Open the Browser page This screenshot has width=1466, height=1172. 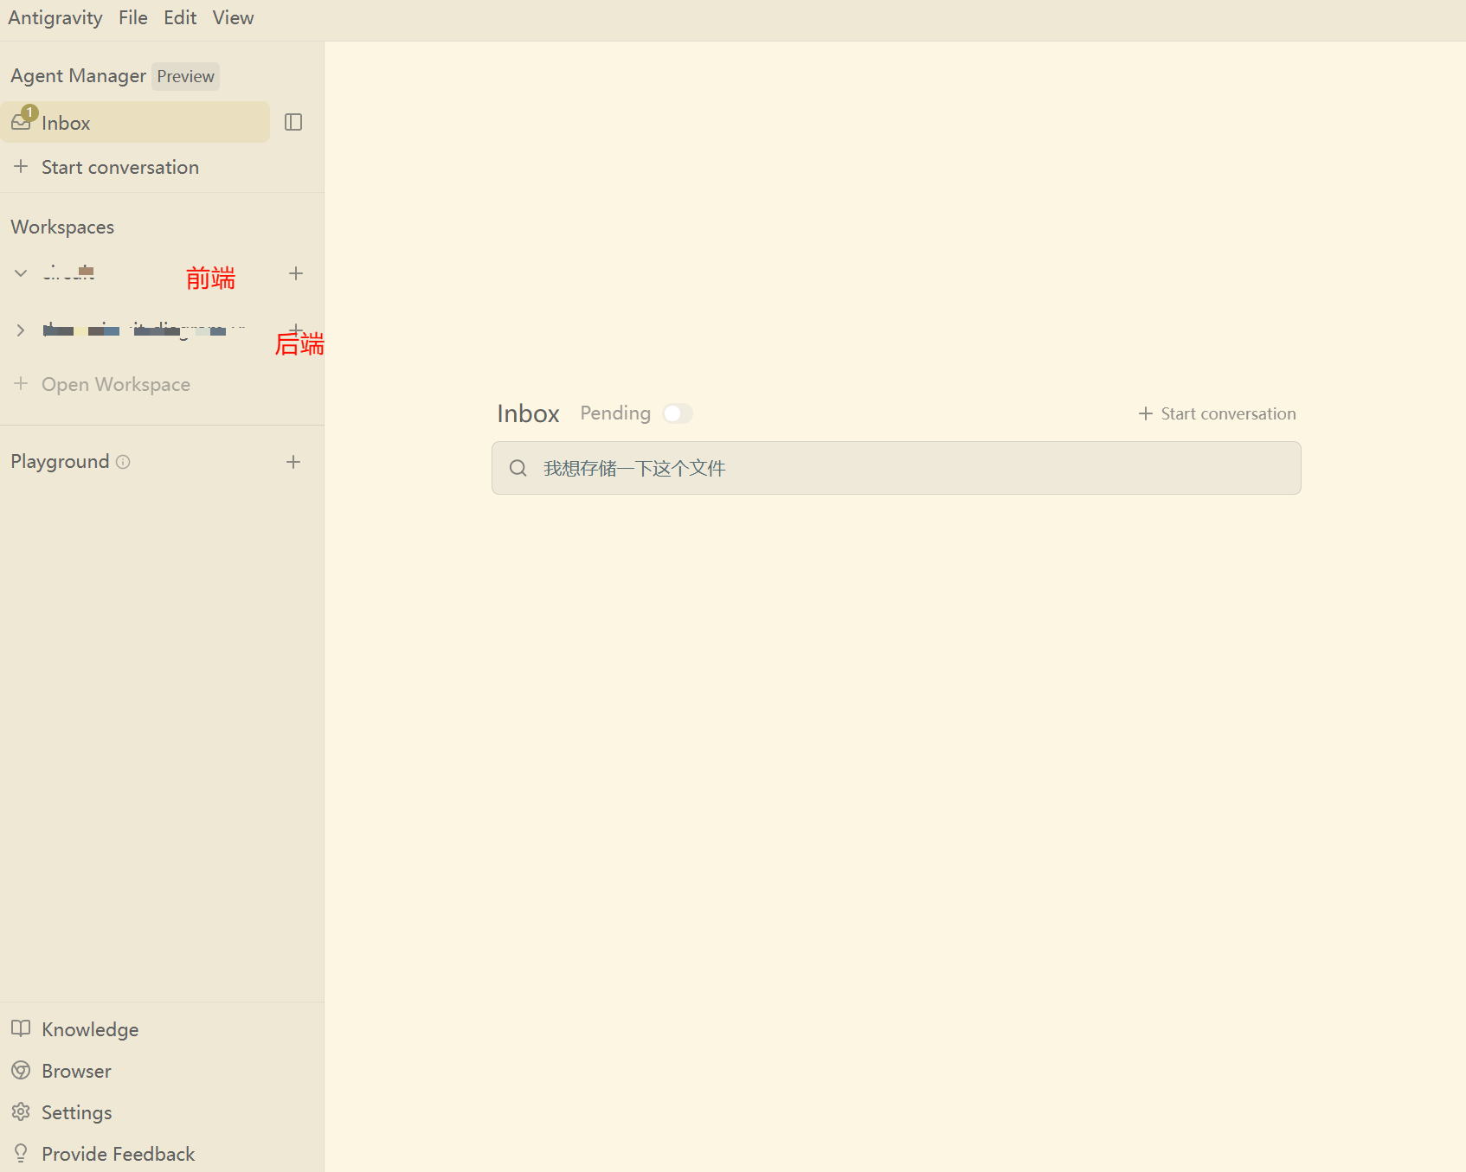pos(76,1071)
